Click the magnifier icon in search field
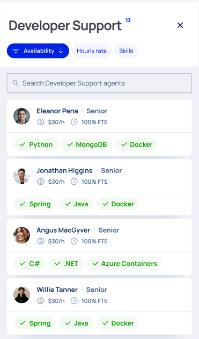 tap(16, 83)
